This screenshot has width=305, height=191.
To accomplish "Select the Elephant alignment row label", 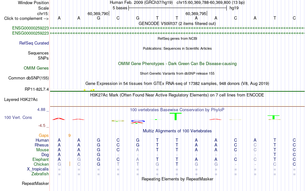I will pos(40,159).
